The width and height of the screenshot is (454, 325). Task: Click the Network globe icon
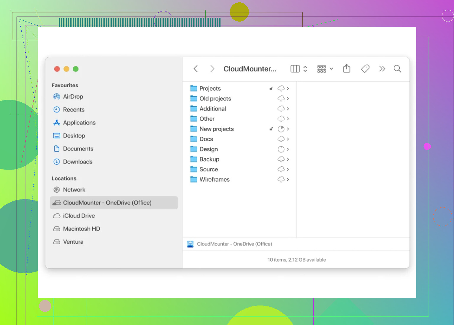tap(56, 190)
